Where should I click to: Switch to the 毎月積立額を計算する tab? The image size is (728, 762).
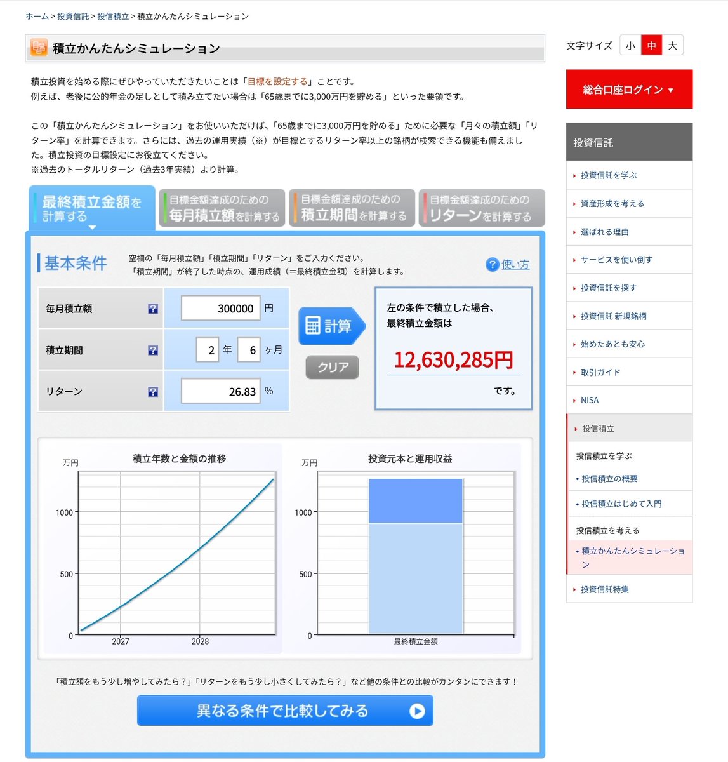[222, 208]
